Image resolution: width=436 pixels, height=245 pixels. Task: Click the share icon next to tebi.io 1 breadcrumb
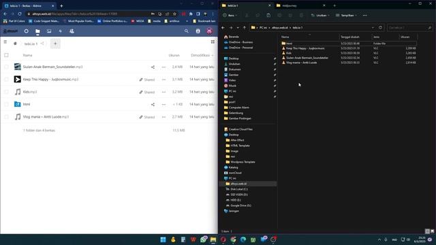[42, 44]
